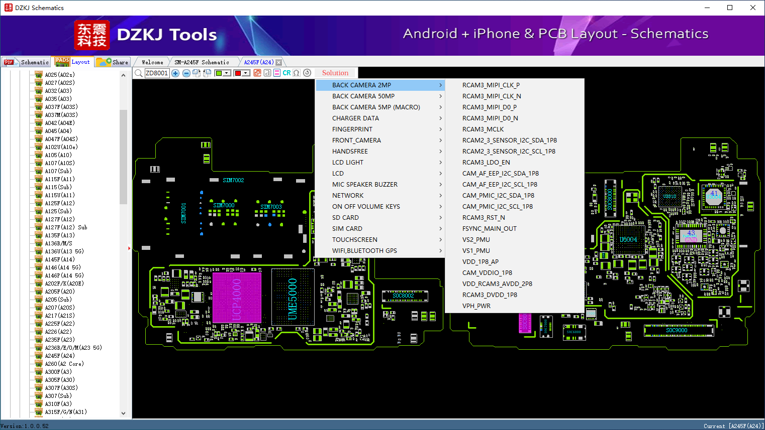
Task: Click the PADS icon beside A025(A02s)
Action: pyautogui.click(x=39, y=75)
